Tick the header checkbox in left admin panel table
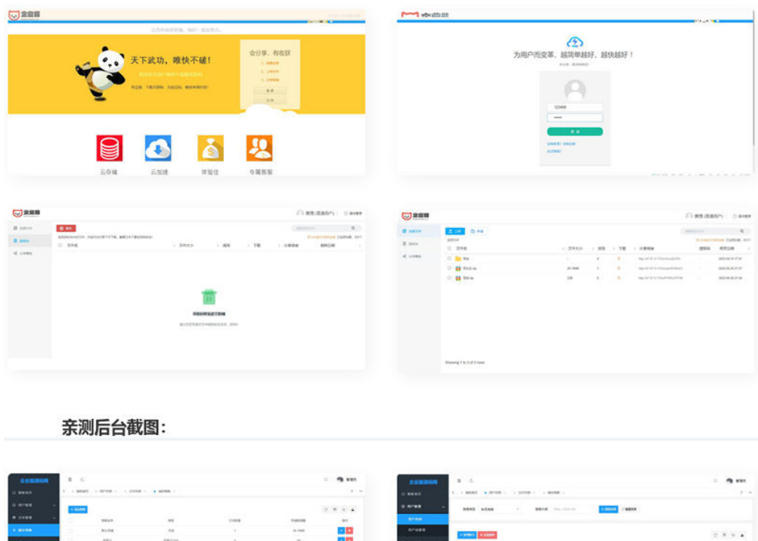This screenshot has height=541, width=758. (71, 521)
